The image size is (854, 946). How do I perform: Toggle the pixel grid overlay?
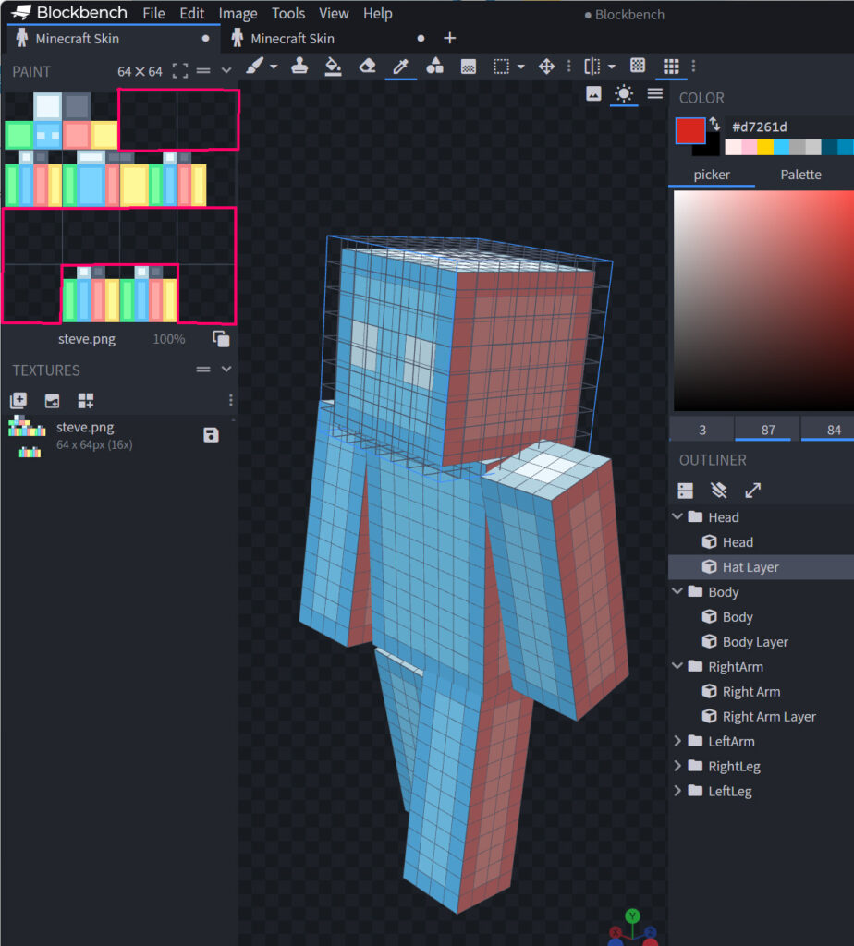tap(671, 67)
